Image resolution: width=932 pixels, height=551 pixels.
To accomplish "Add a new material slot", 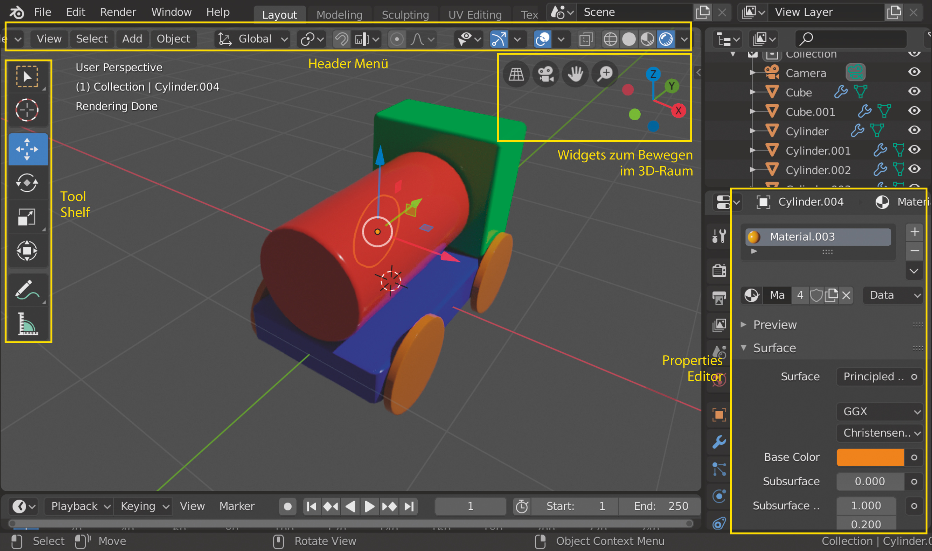I will (914, 232).
